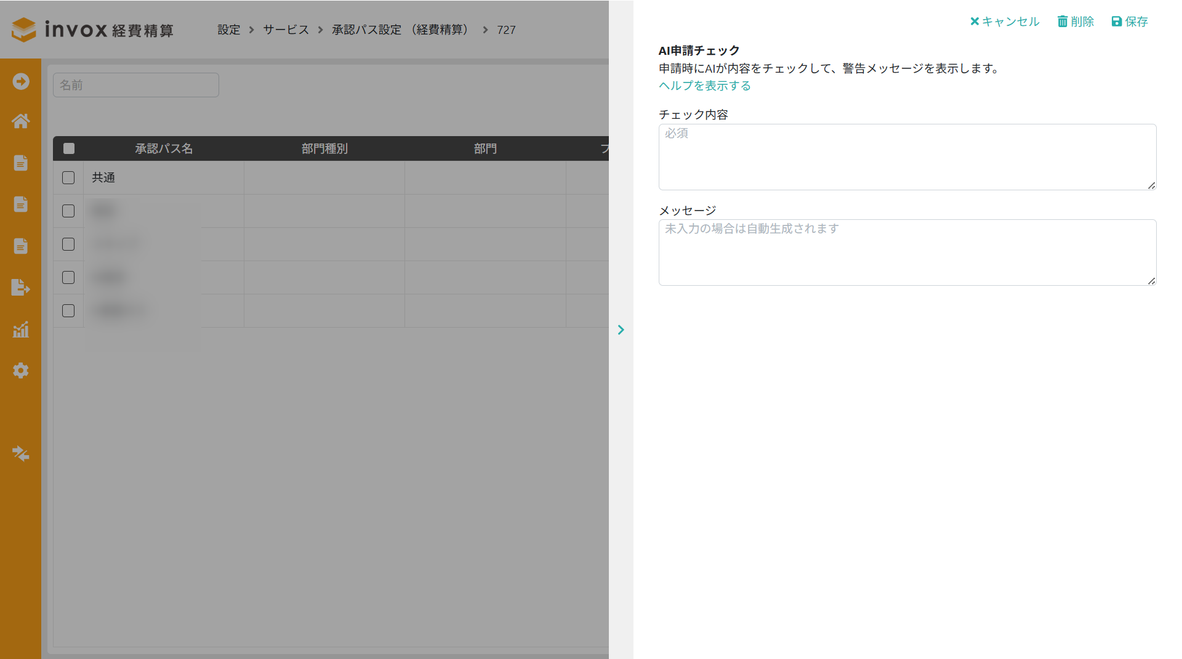Click the 部門 column header
The height and width of the screenshot is (659, 1182).
click(x=485, y=148)
